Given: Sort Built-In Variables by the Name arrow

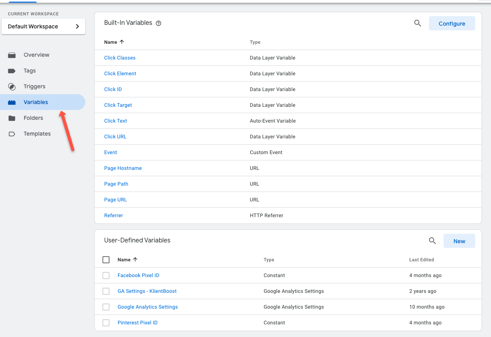Looking at the screenshot, I should [x=122, y=42].
